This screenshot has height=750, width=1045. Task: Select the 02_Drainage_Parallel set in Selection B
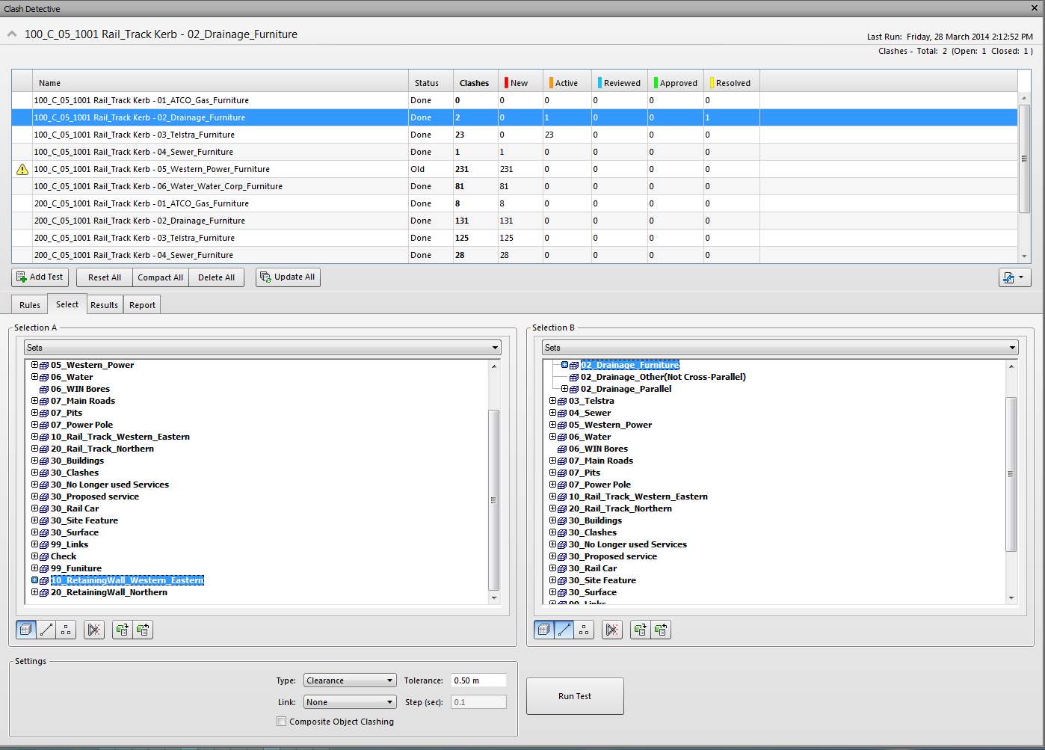click(x=625, y=388)
